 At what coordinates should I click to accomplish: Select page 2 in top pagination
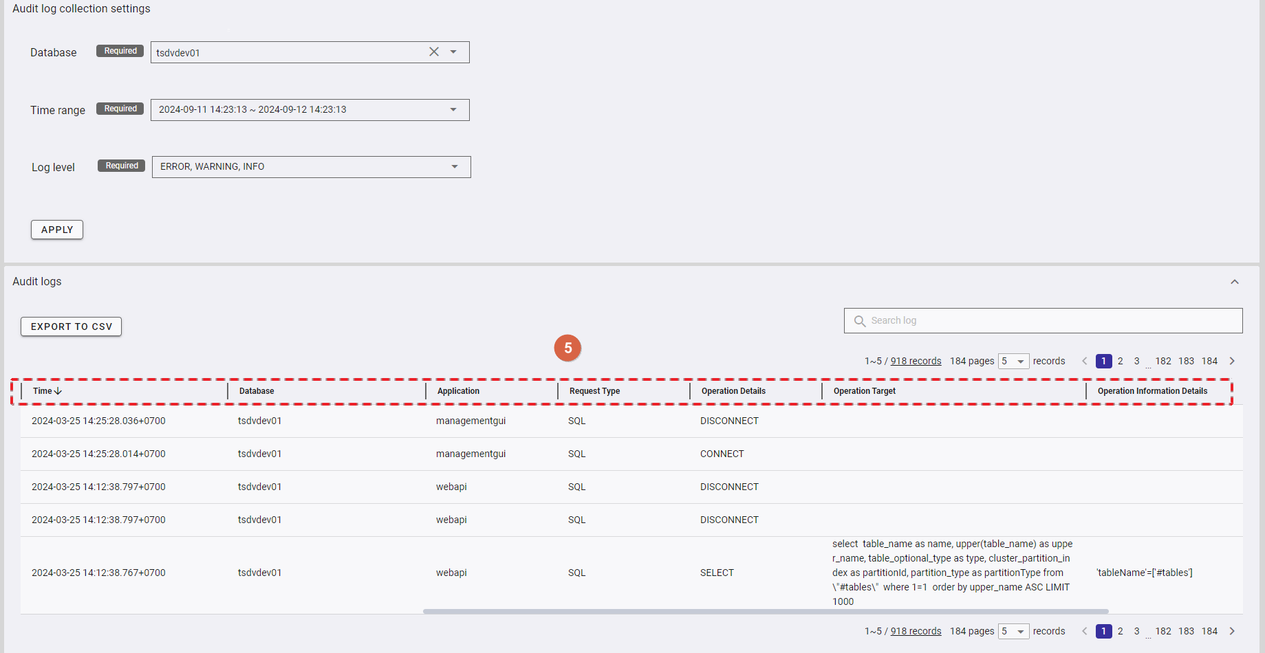pos(1121,362)
